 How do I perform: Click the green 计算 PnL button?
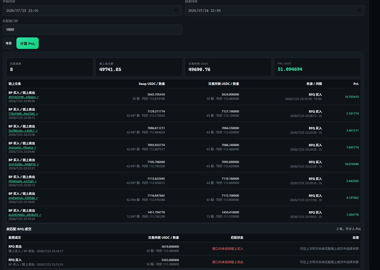(x=28, y=43)
